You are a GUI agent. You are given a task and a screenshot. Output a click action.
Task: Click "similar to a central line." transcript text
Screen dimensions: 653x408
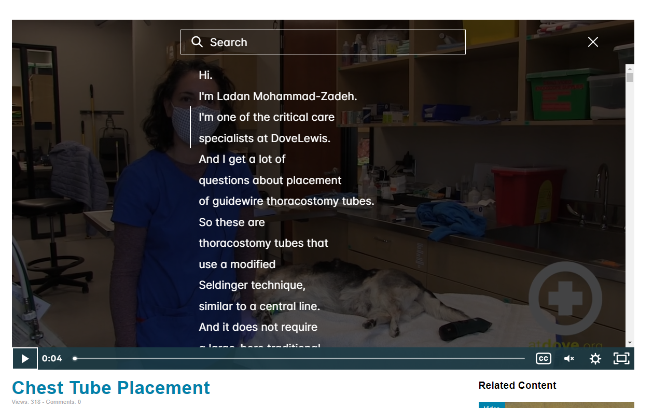[259, 306]
